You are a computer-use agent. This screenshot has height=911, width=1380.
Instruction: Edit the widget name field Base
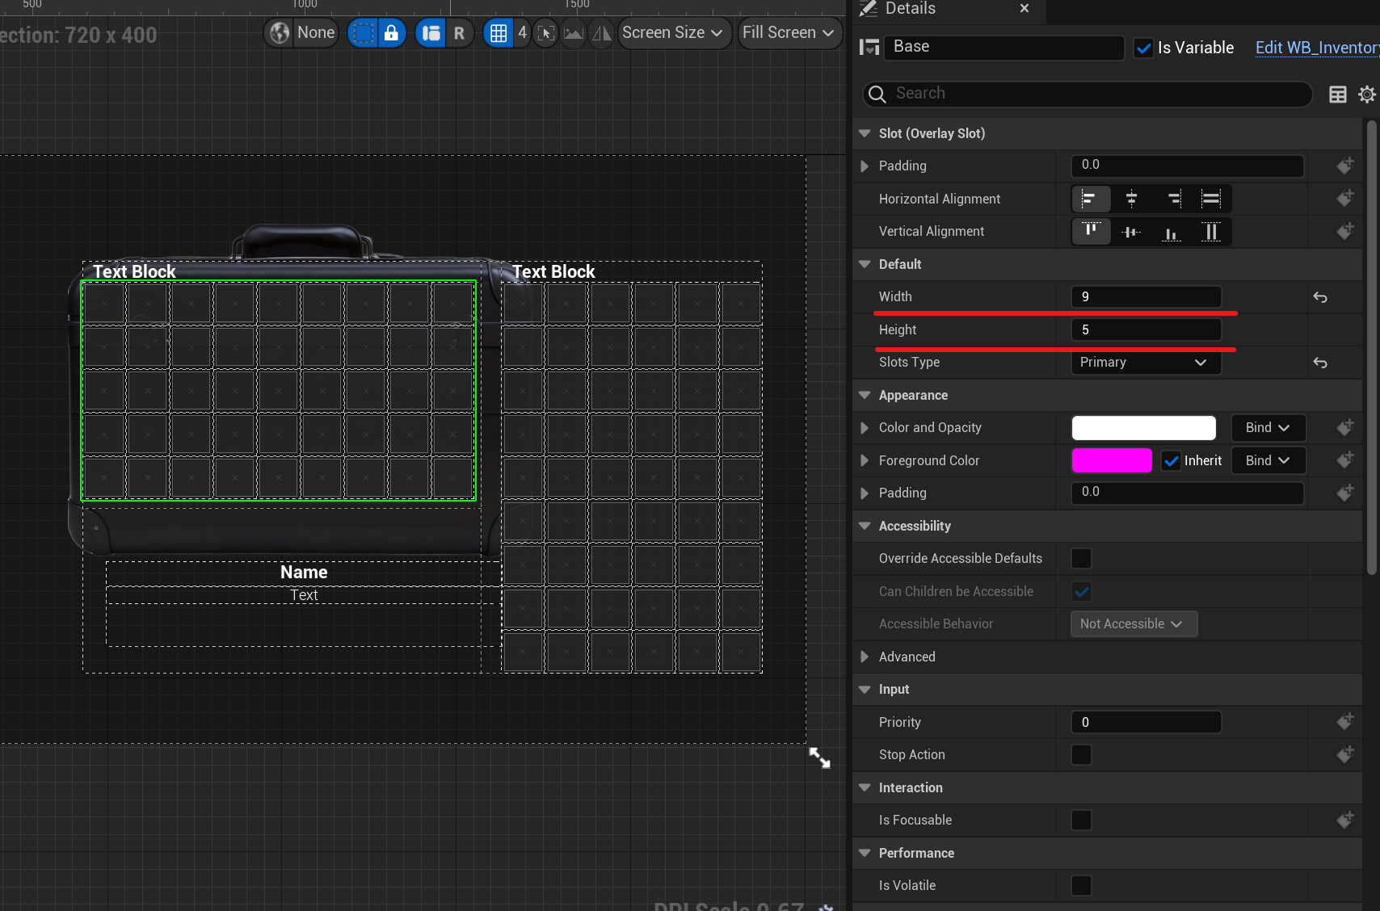1004,47
